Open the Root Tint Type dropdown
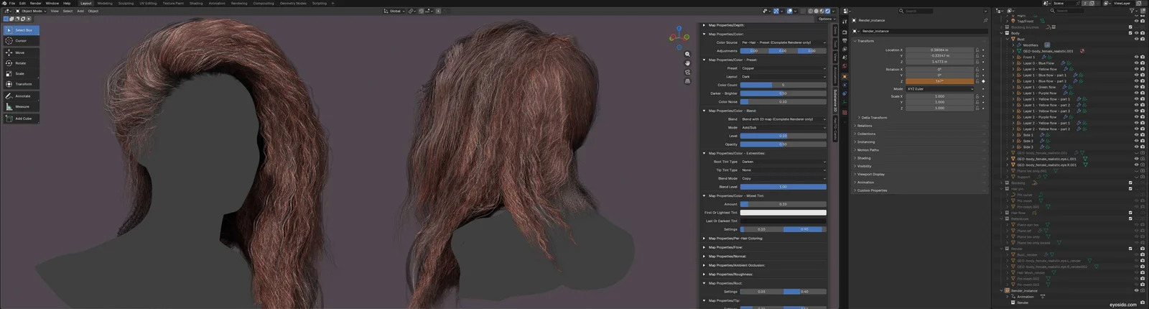 point(783,162)
